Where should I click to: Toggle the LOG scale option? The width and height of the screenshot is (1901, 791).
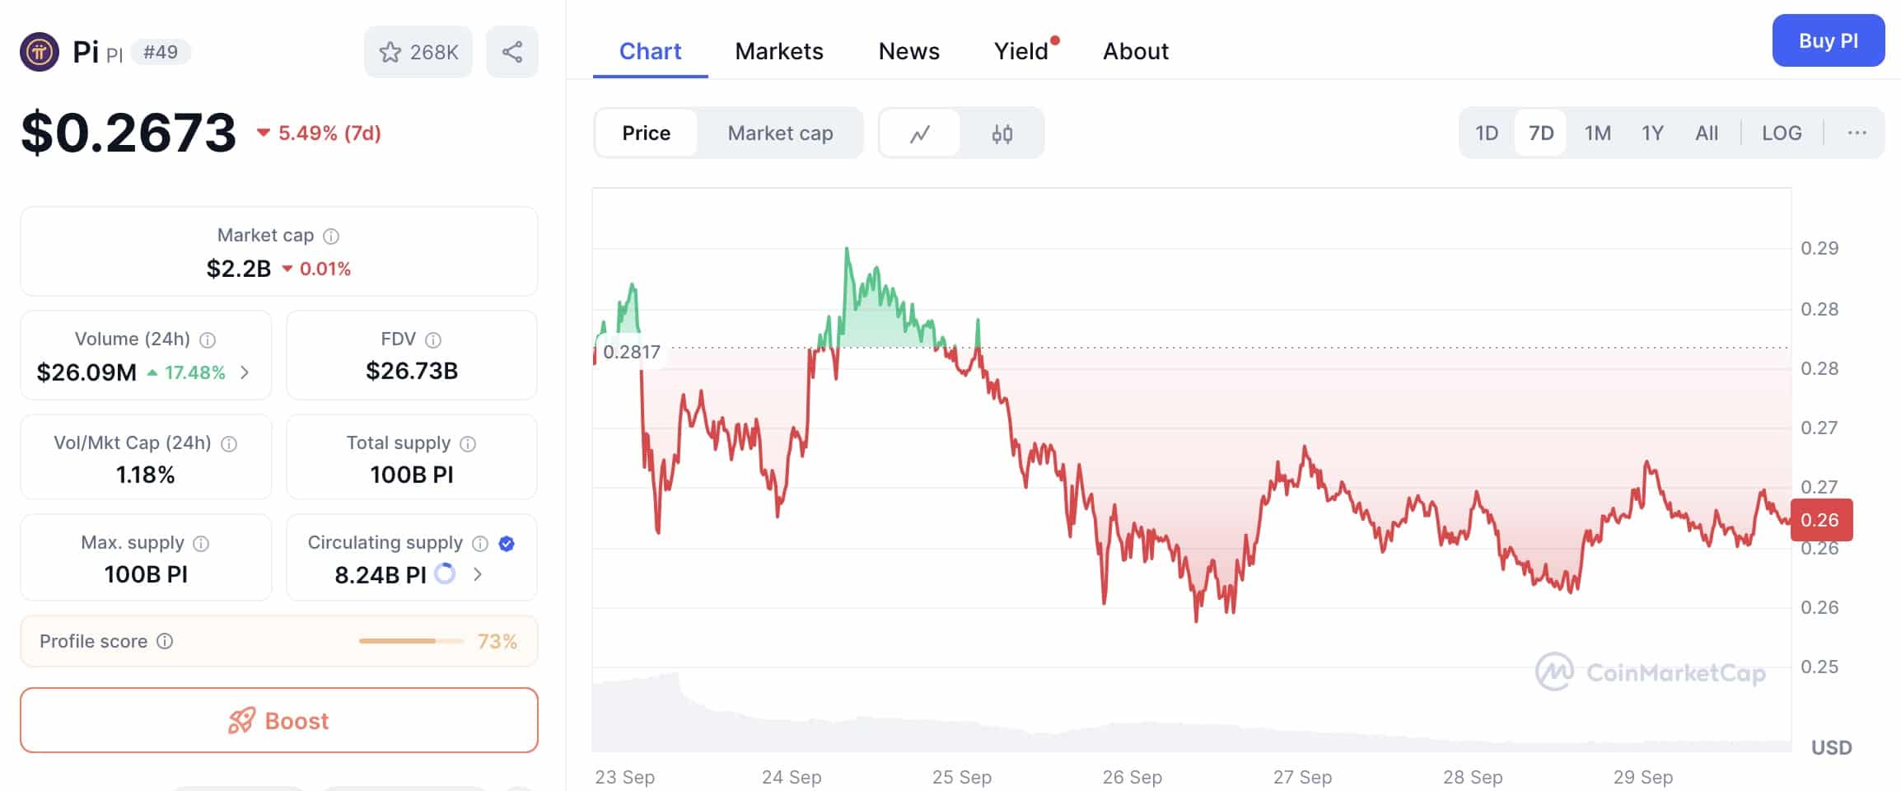1782,133
